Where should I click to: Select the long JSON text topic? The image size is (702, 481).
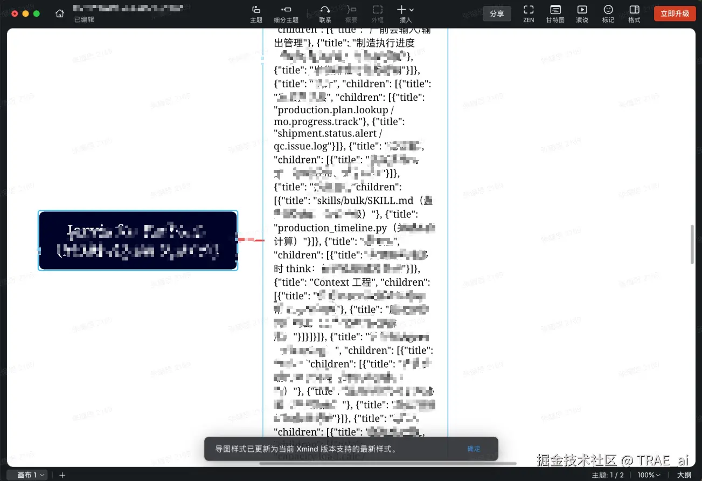click(x=355, y=243)
